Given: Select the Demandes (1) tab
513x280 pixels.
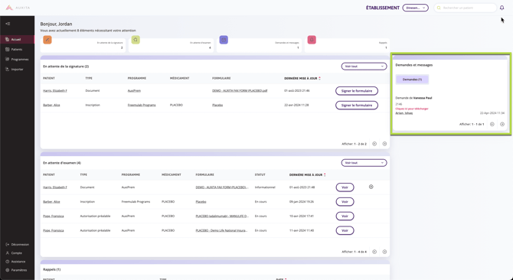Looking at the screenshot, I should point(412,80).
